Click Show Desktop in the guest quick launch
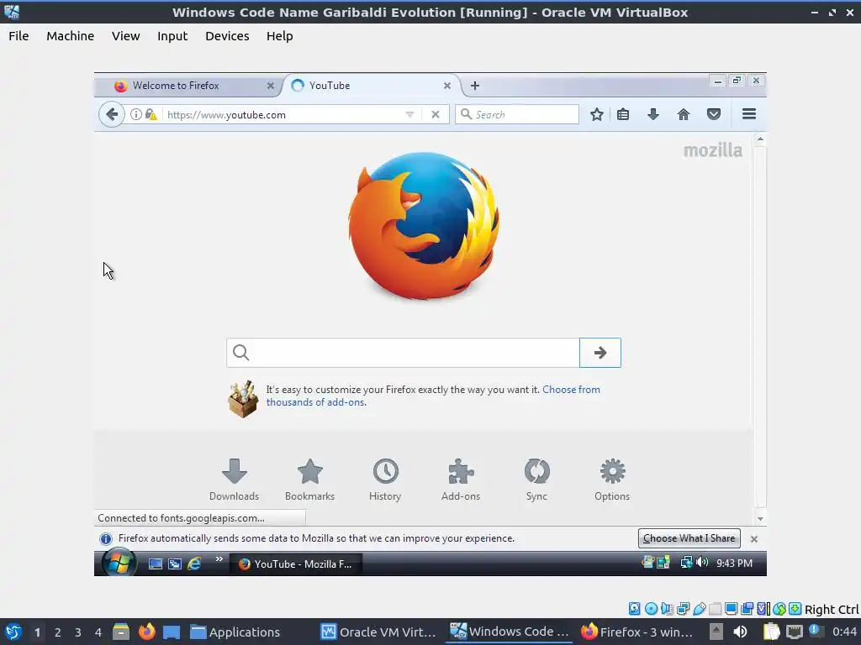Image resolution: width=861 pixels, height=645 pixels. pos(156,564)
